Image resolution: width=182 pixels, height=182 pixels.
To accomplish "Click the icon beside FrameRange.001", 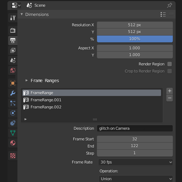I will pyautogui.click(x=26, y=100).
